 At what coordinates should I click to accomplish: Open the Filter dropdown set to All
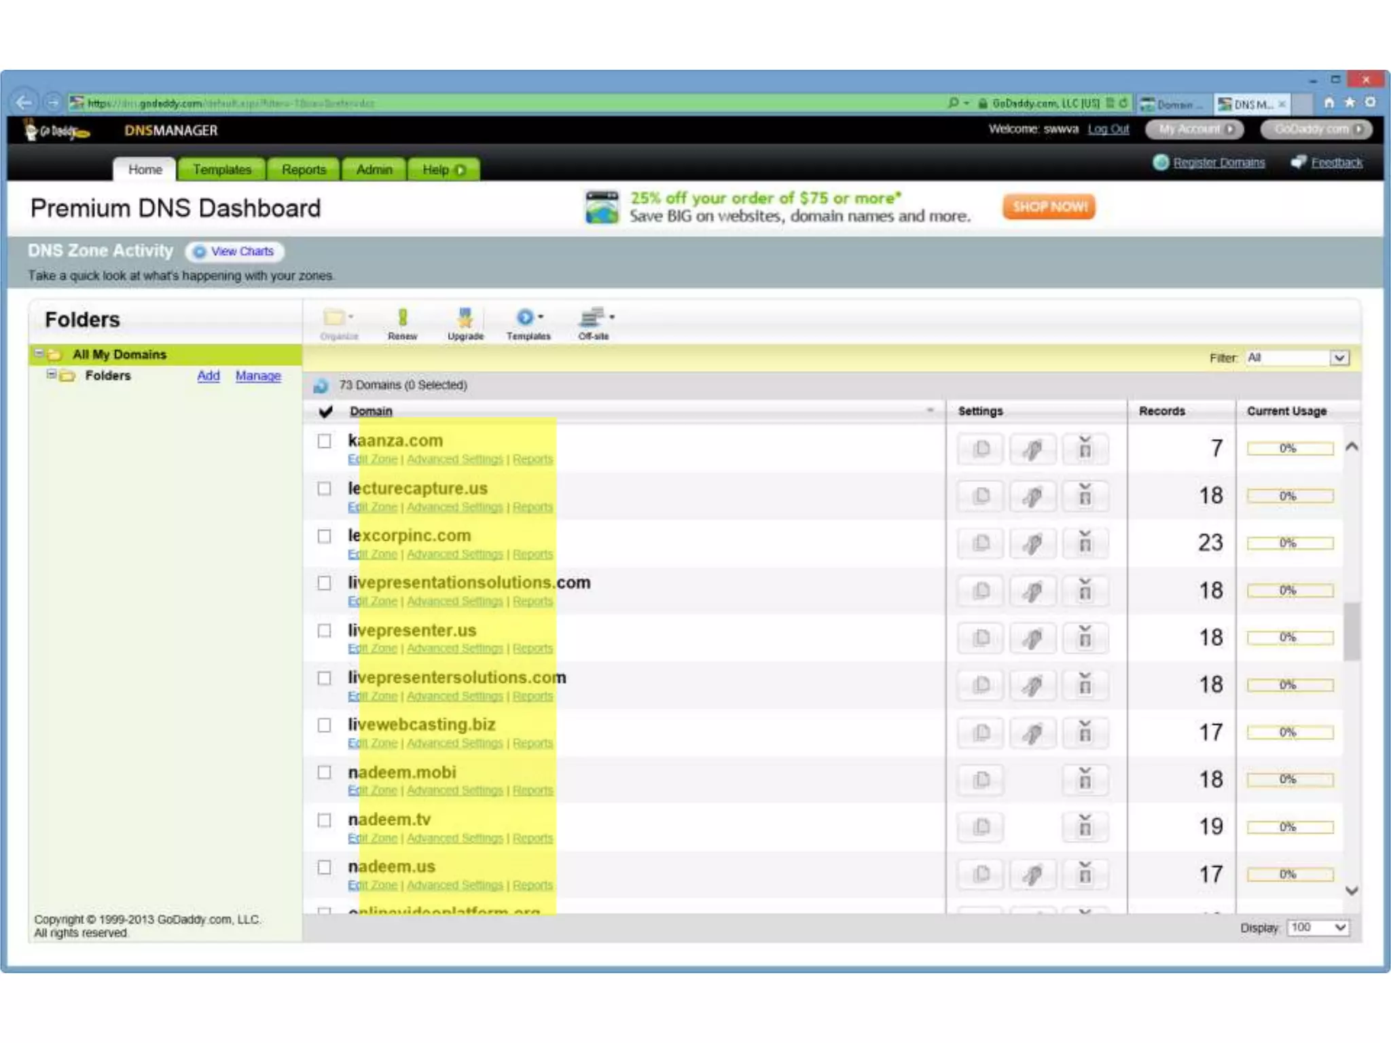1338,358
